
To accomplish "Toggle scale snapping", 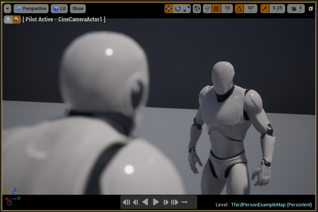I will point(265,9).
